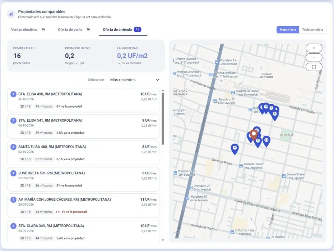Click the 16 badge on Oferta de arriendo
This screenshot has width=334, height=251.
[x=138, y=30]
